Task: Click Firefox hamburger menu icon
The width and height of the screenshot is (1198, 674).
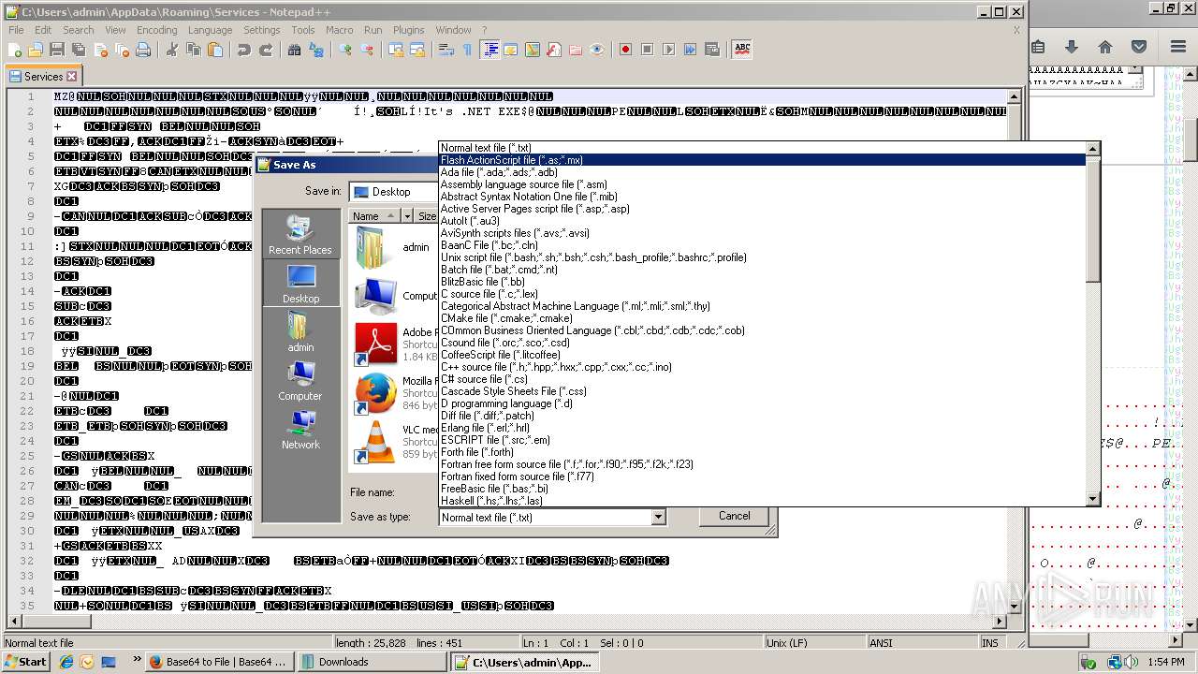Action: pyautogui.click(x=1177, y=47)
